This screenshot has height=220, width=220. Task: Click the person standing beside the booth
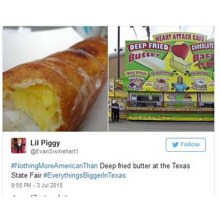115,111
